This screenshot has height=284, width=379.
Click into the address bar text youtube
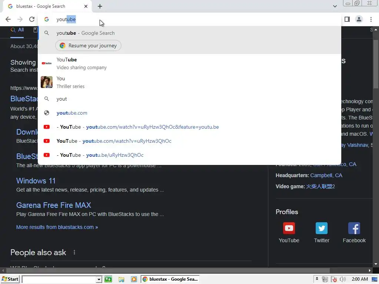tap(66, 19)
